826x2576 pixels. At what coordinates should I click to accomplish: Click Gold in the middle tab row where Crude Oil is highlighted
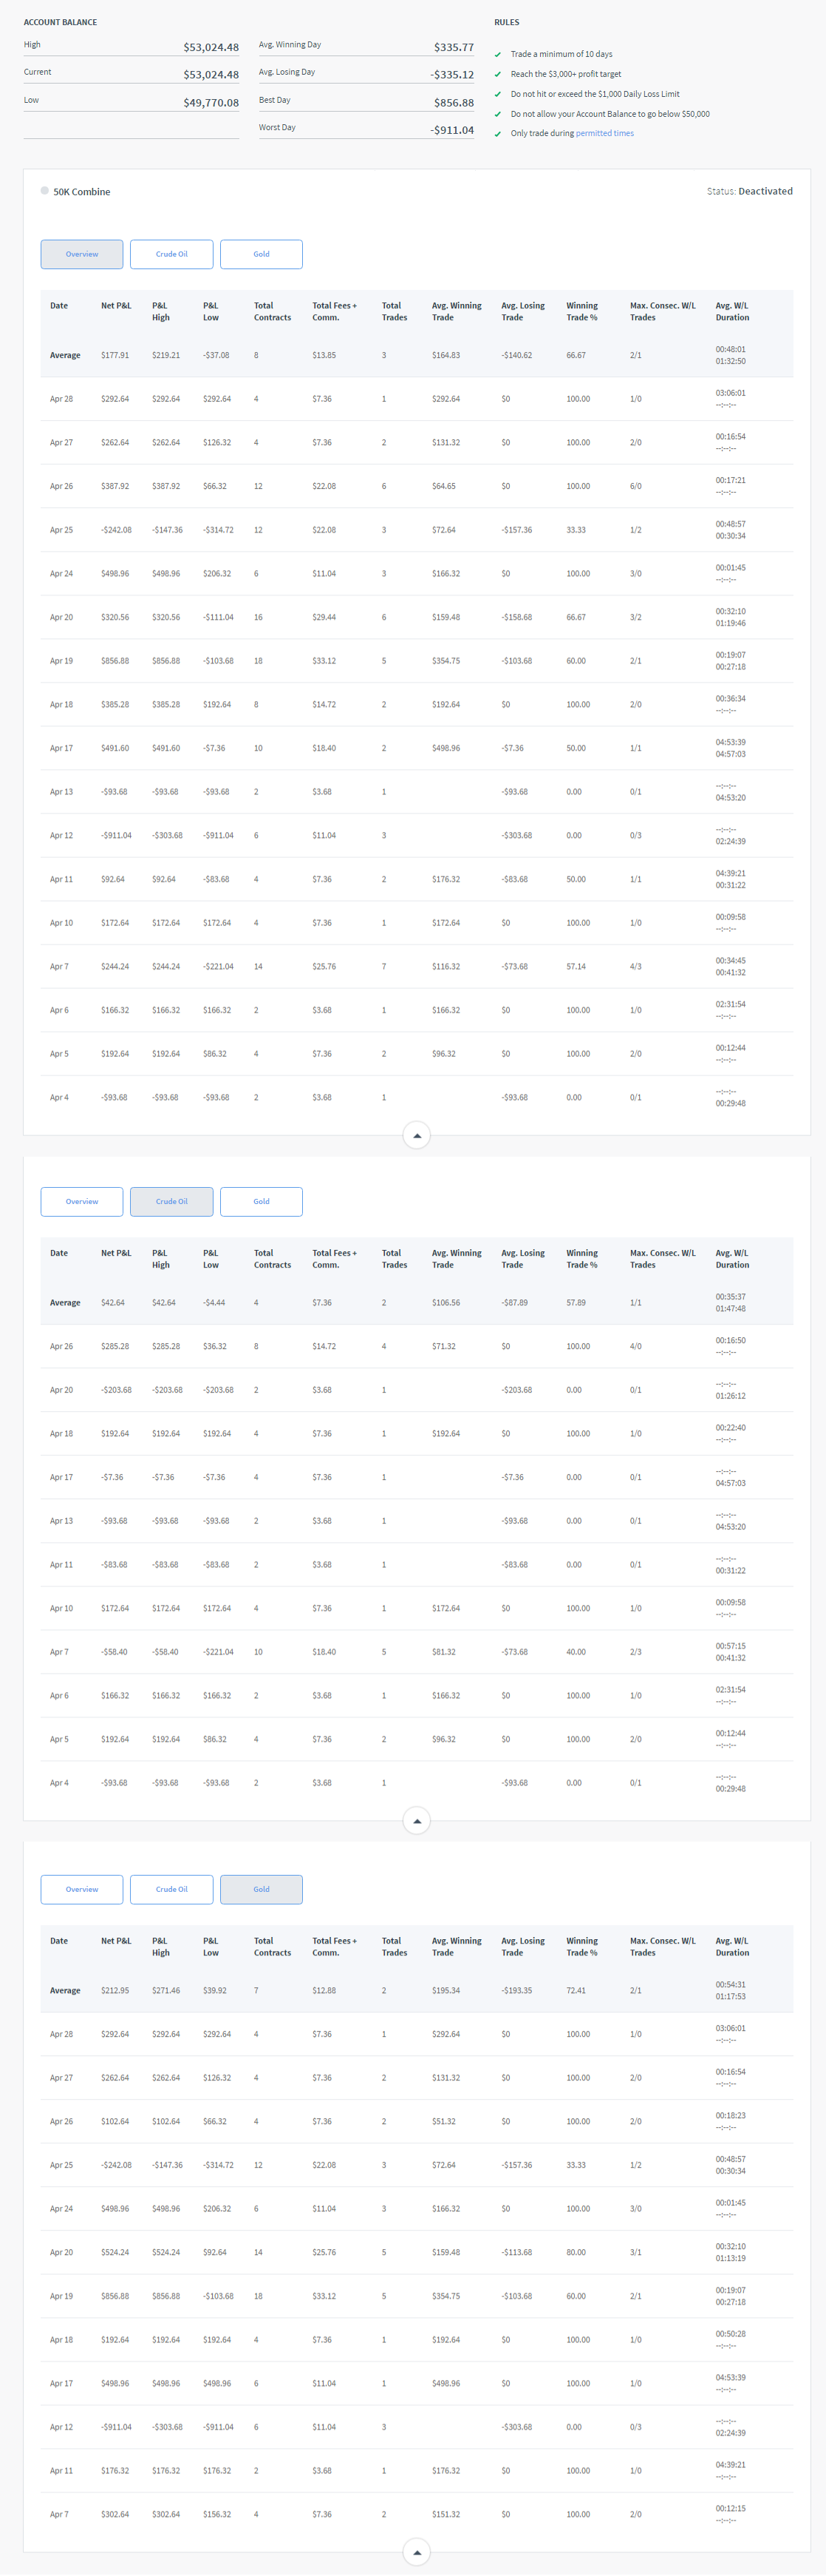pos(261,1201)
